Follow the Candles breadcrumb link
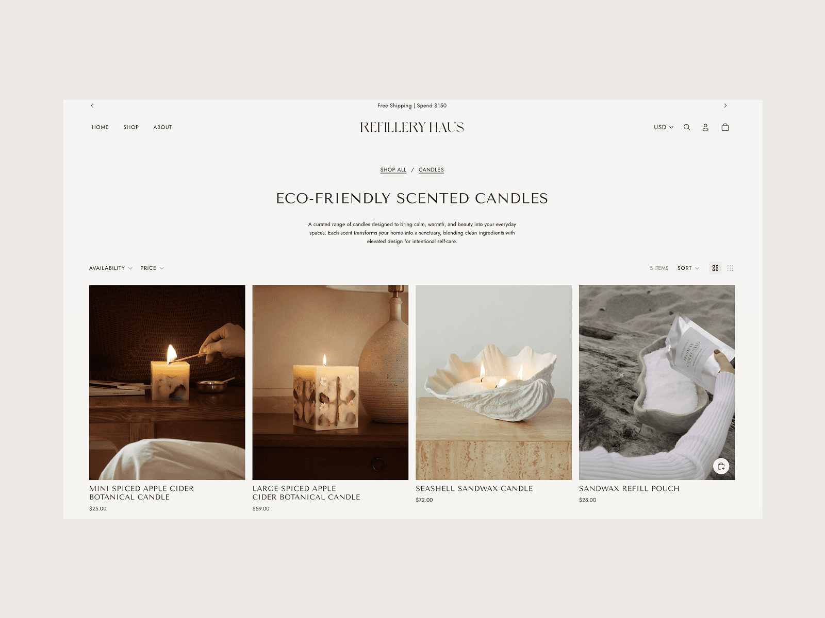The width and height of the screenshot is (825, 618). click(431, 170)
